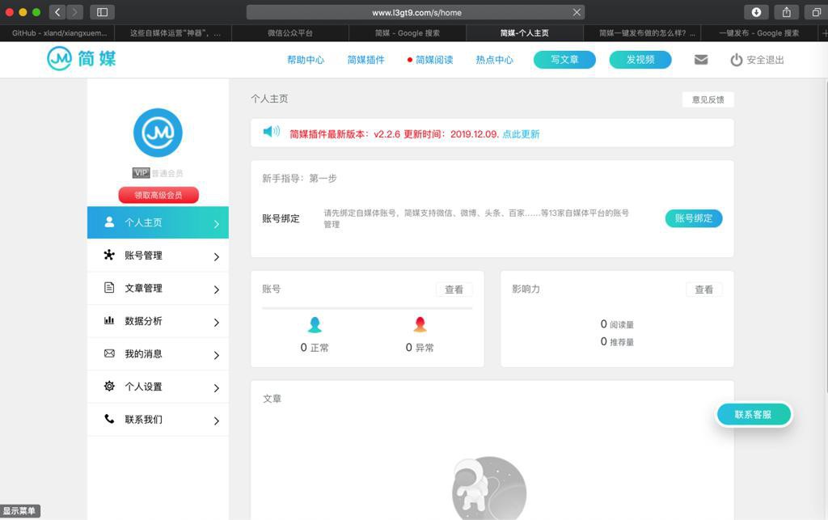Viewport: 828px width, 520px height.
Task: Click the blue normal-account user icon
Action: coord(315,324)
